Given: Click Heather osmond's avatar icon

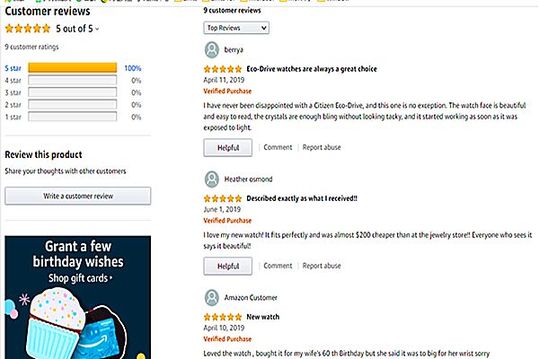Looking at the screenshot, I should (x=212, y=179).
